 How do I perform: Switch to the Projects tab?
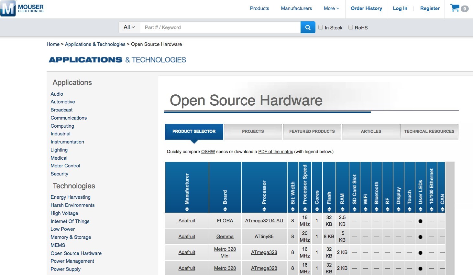coord(253,132)
